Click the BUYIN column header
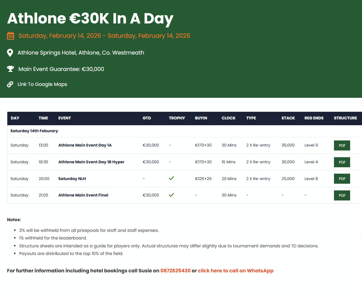 pyautogui.click(x=201, y=118)
